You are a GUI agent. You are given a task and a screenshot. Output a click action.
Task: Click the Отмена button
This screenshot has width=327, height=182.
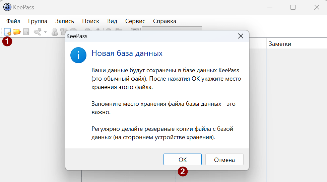point(224,160)
